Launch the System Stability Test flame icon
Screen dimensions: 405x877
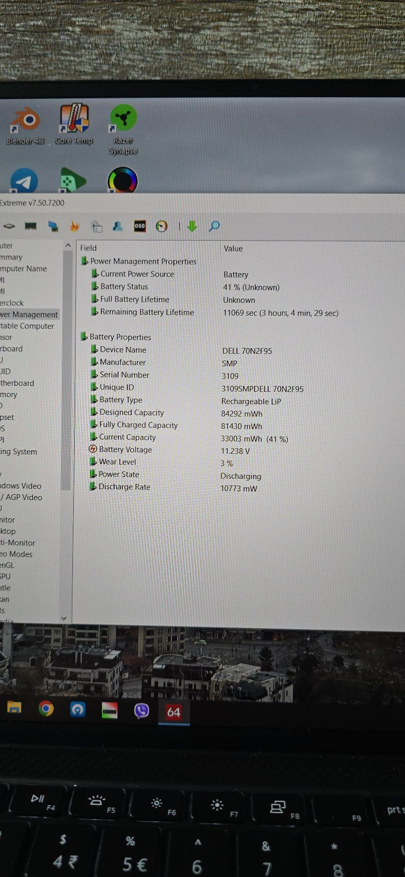(75, 226)
